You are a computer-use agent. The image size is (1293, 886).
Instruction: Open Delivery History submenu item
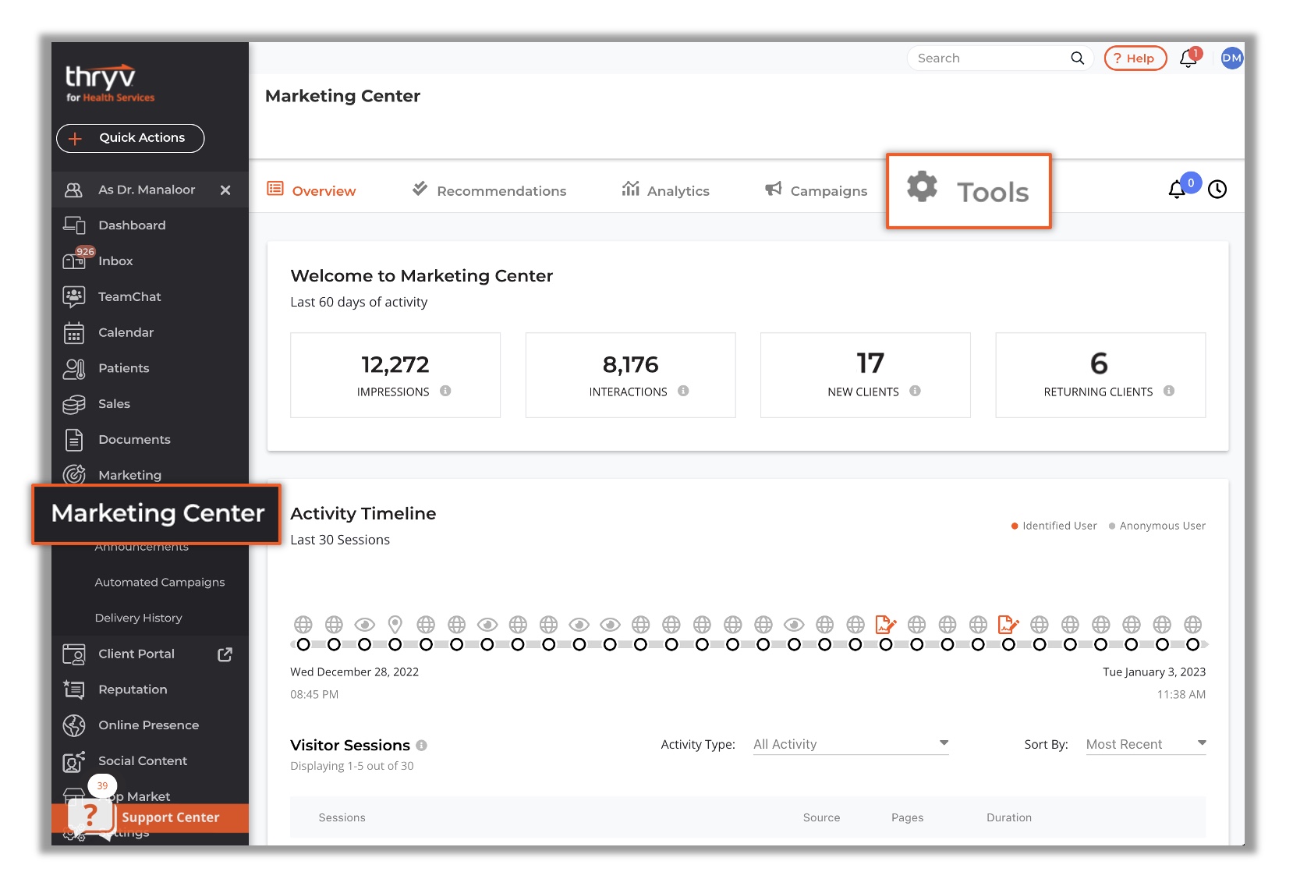pos(139,618)
